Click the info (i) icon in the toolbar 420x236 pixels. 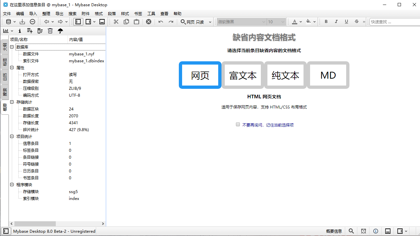[x=20, y=30]
